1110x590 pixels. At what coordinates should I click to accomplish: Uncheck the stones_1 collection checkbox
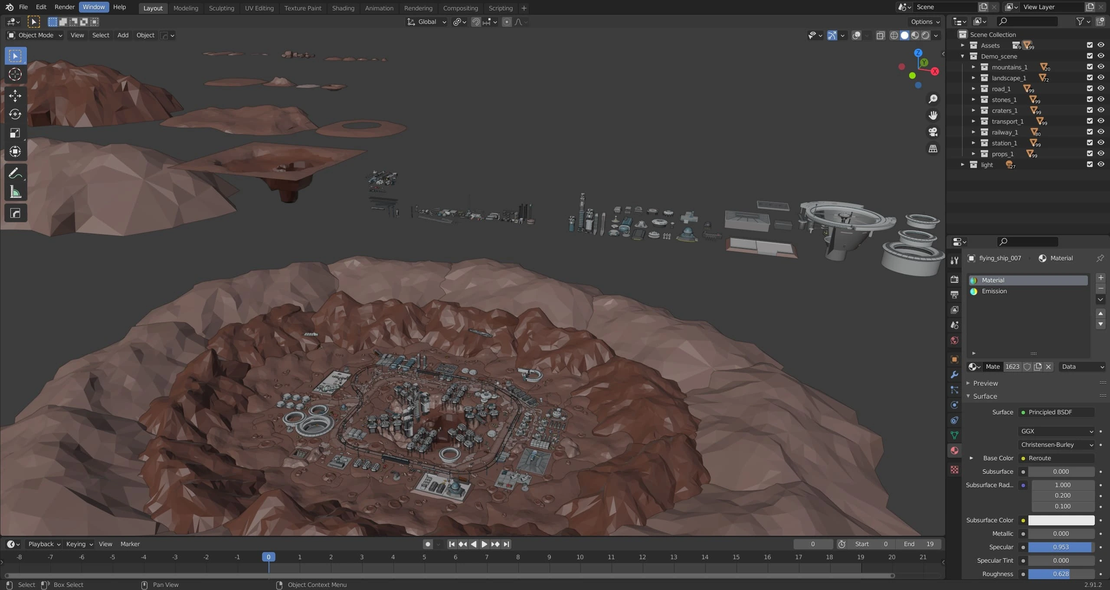(x=1090, y=99)
